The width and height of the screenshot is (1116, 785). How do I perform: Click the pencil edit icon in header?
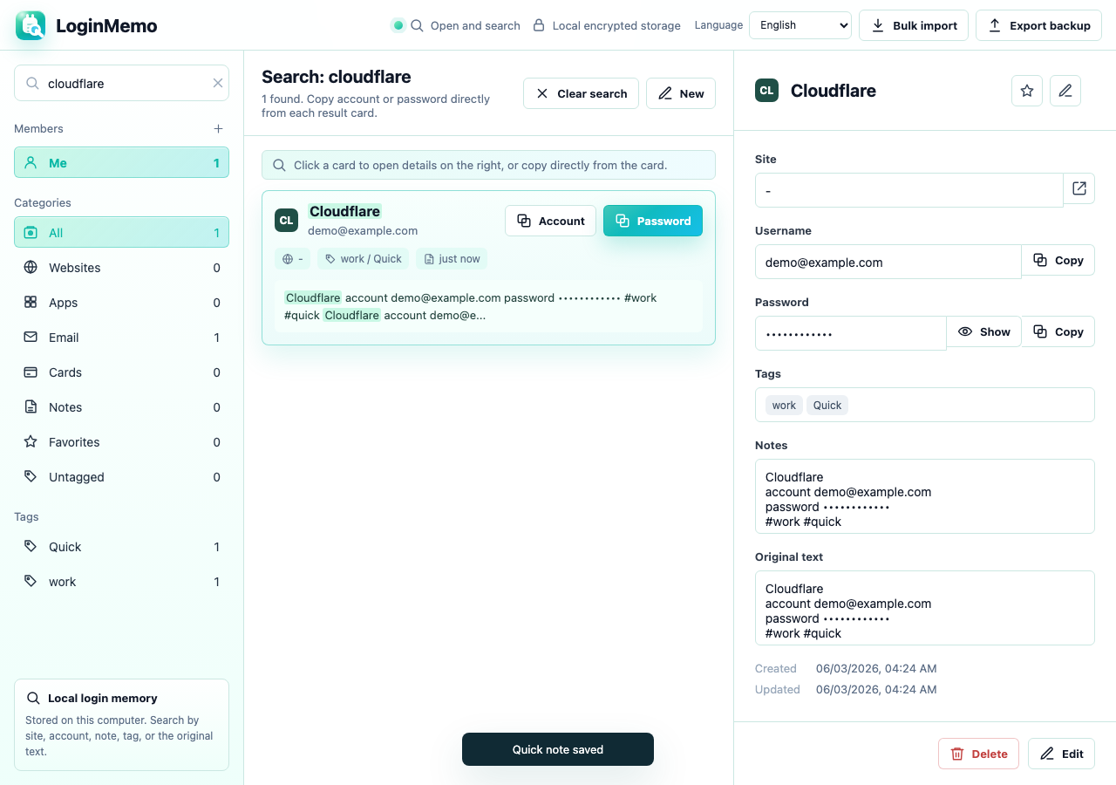tap(1065, 91)
